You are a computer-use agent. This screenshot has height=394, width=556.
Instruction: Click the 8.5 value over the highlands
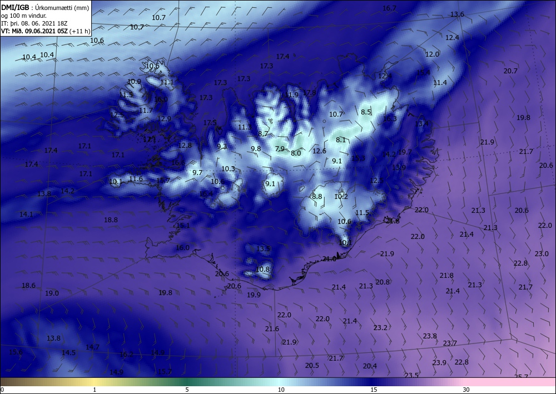366,112
